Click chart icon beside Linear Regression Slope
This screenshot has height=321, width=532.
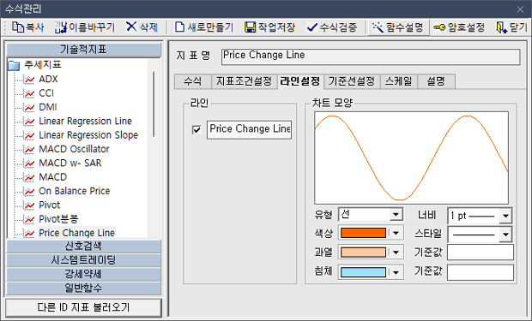(29, 135)
